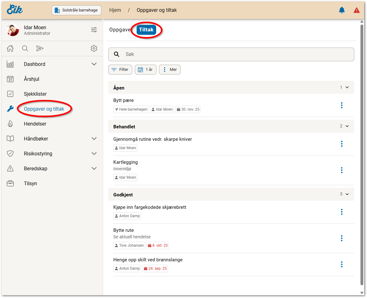The image size is (367, 298).
Task: Select the Tiltak tab
Action: click(x=146, y=30)
